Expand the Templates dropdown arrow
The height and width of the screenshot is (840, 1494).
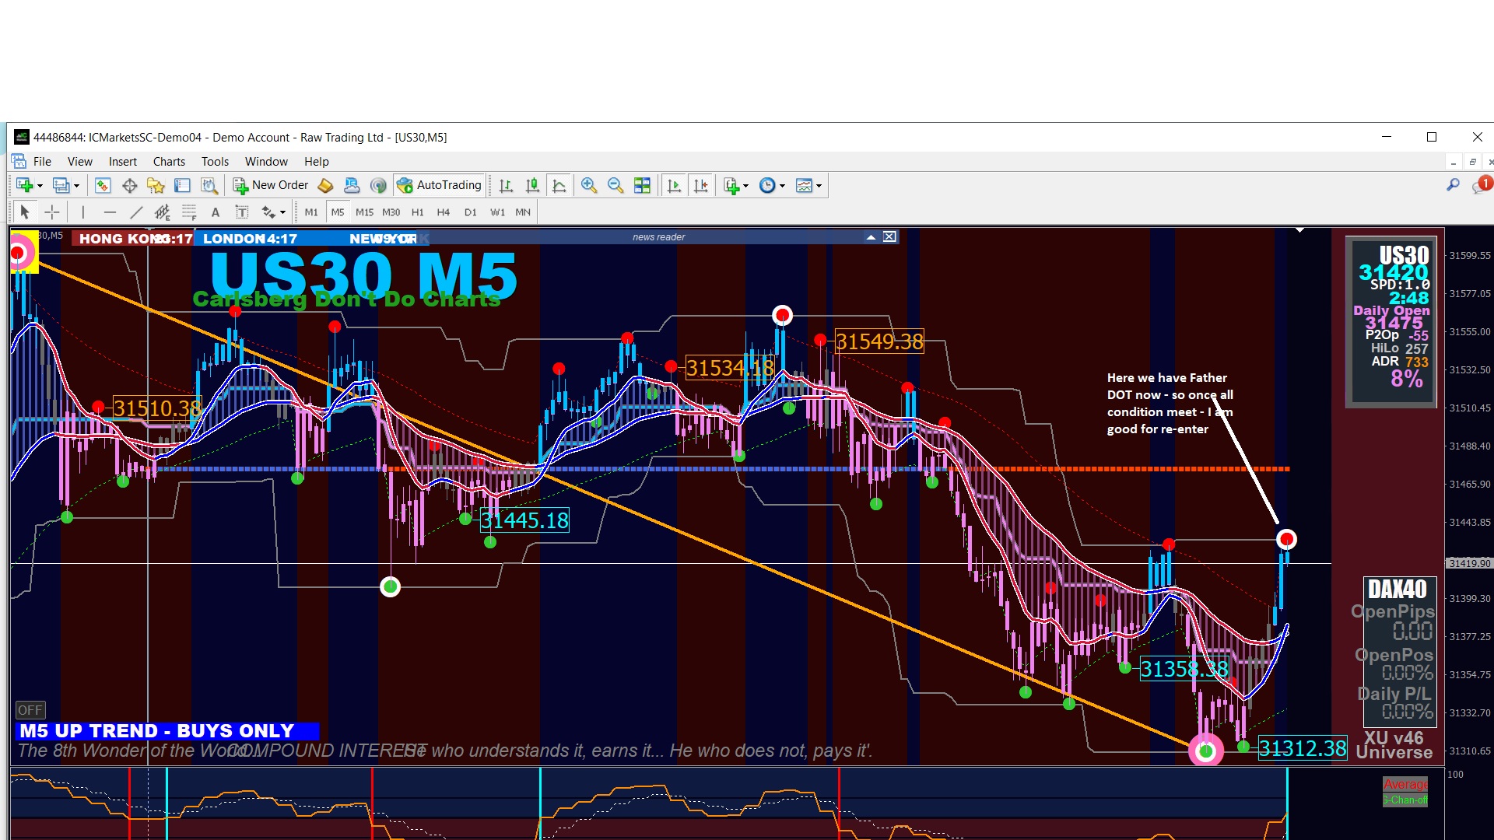[x=819, y=186]
